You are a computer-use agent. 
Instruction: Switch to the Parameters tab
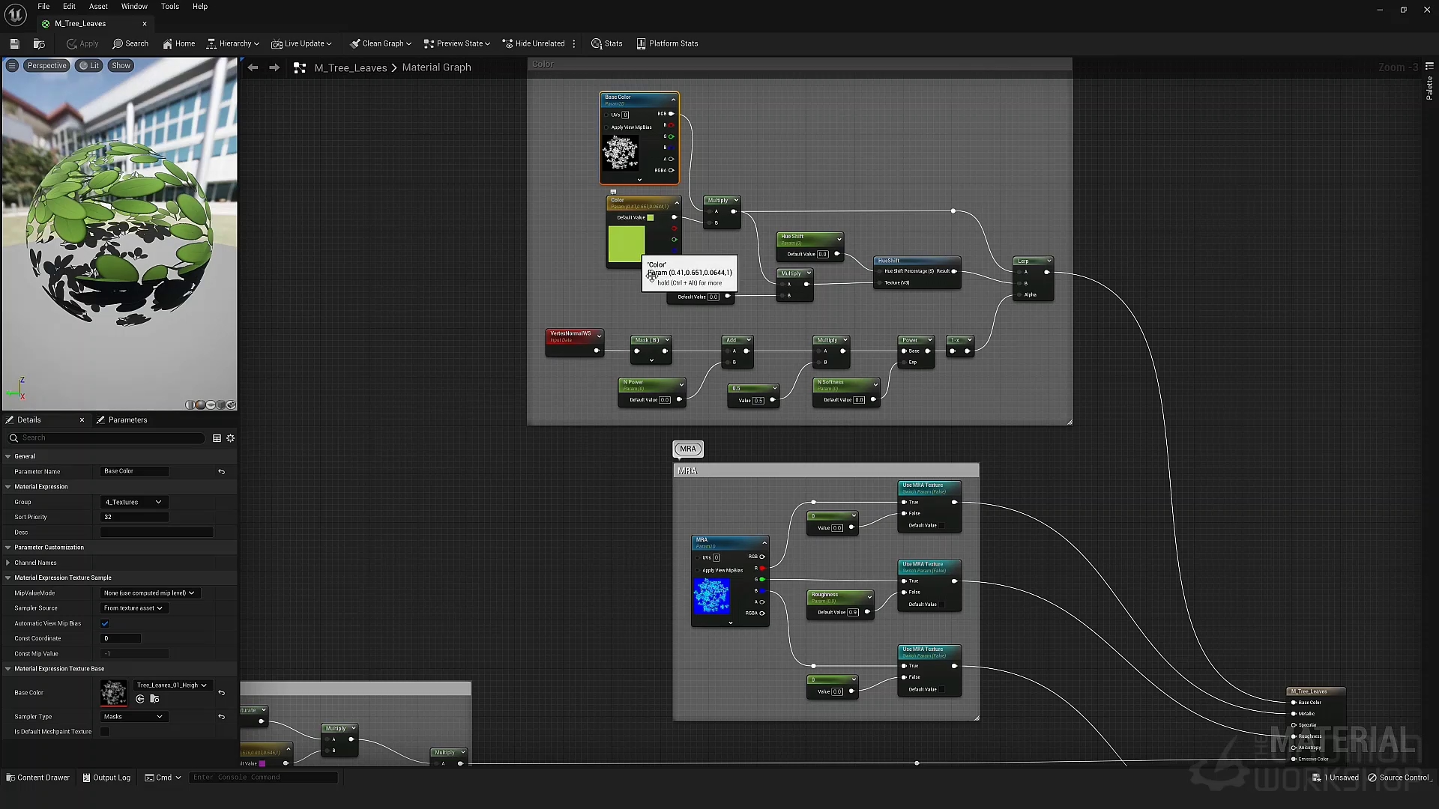(x=127, y=420)
